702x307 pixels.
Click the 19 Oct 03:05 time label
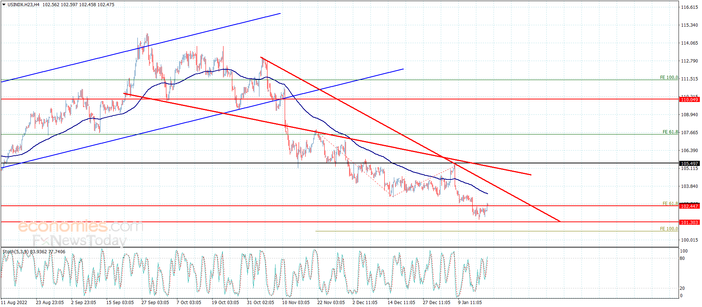click(225, 302)
